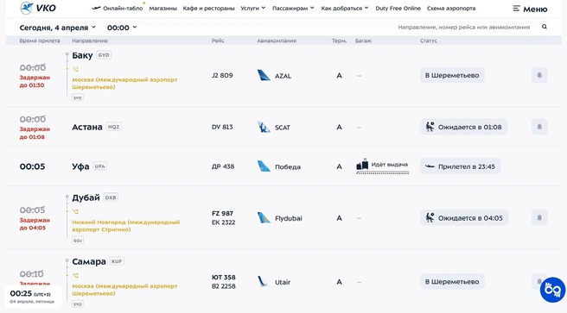Click the Статус column header

(x=429, y=41)
